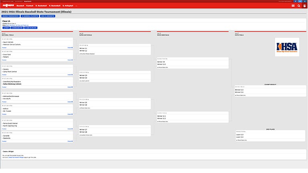308x173 pixels.
Task: Select team Dansville
Action: [x=6, y=136]
